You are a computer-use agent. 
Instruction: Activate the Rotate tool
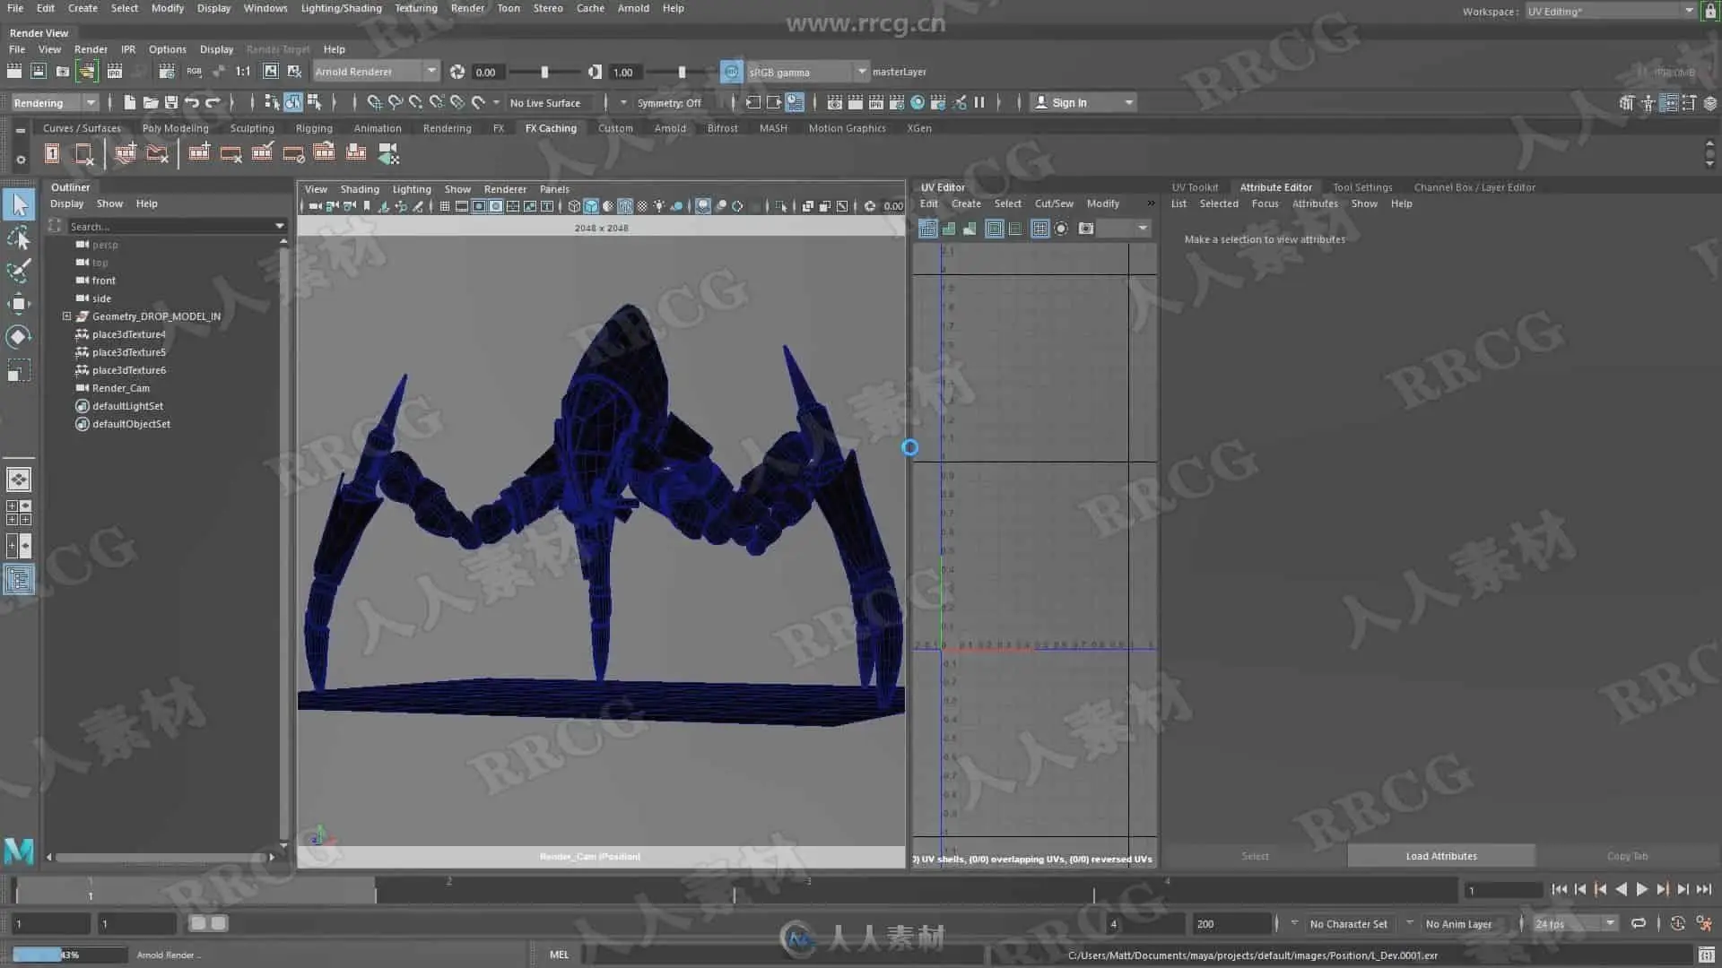tap(18, 337)
